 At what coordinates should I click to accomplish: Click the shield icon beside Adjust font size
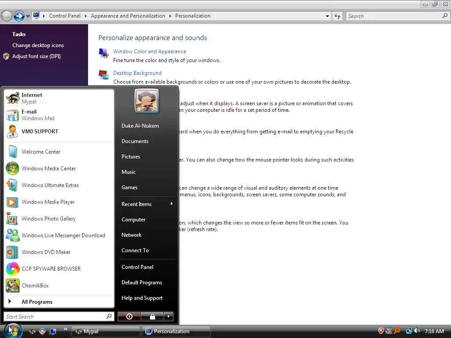6,56
